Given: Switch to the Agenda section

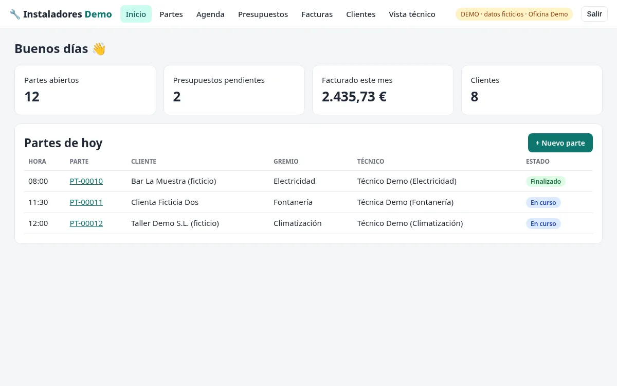Looking at the screenshot, I should coord(210,14).
